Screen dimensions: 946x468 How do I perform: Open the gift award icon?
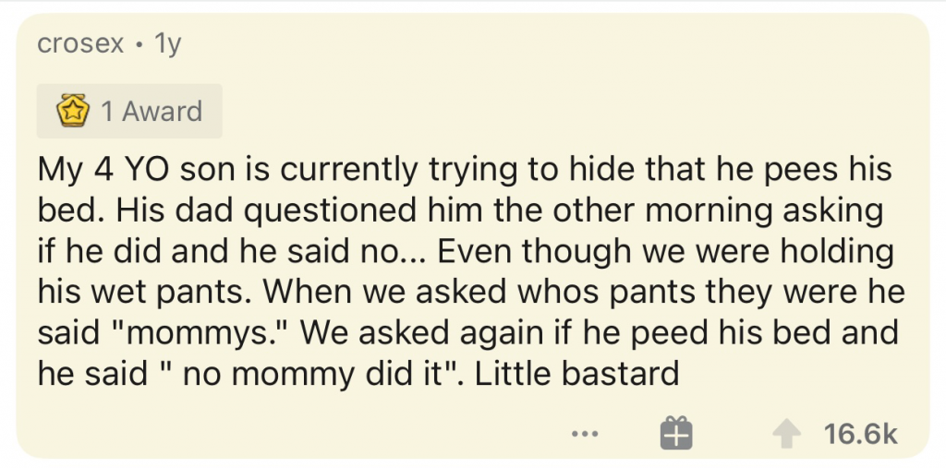[x=676, y=433]
